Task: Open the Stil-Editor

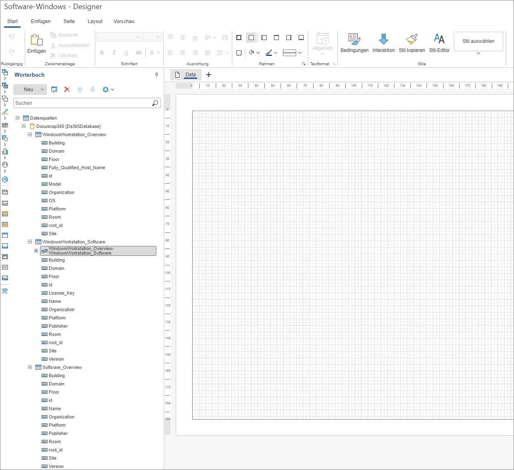Action: (x=439, y=43)
